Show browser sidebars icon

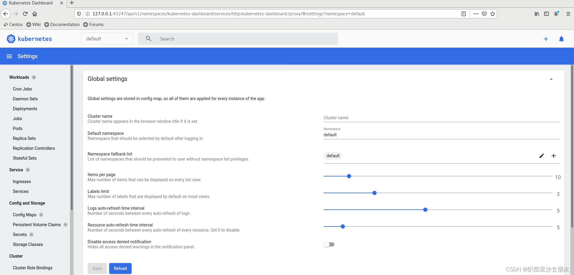coord(546,14)
